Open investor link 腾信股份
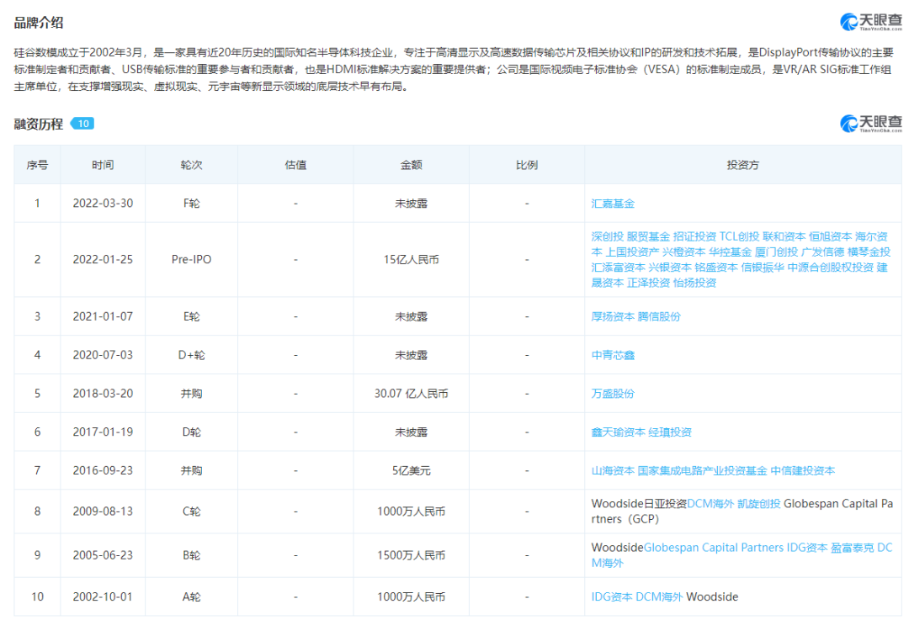This screenshot has height=620, width=909. (658, 316)
